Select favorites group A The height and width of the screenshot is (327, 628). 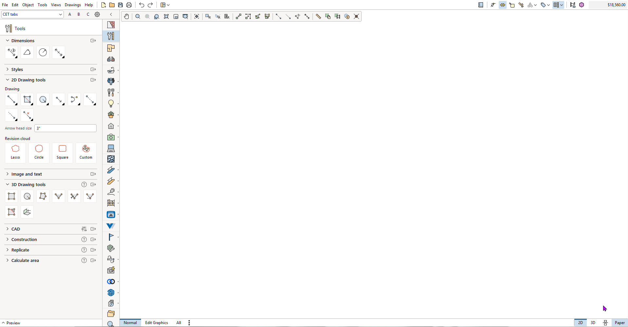(70, 14)
